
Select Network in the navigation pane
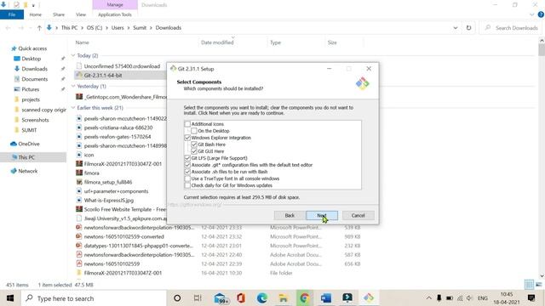[x=28, y=171]
